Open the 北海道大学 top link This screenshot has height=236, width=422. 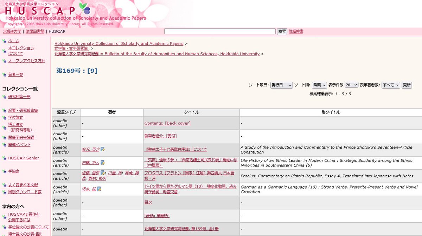(12, 31)
